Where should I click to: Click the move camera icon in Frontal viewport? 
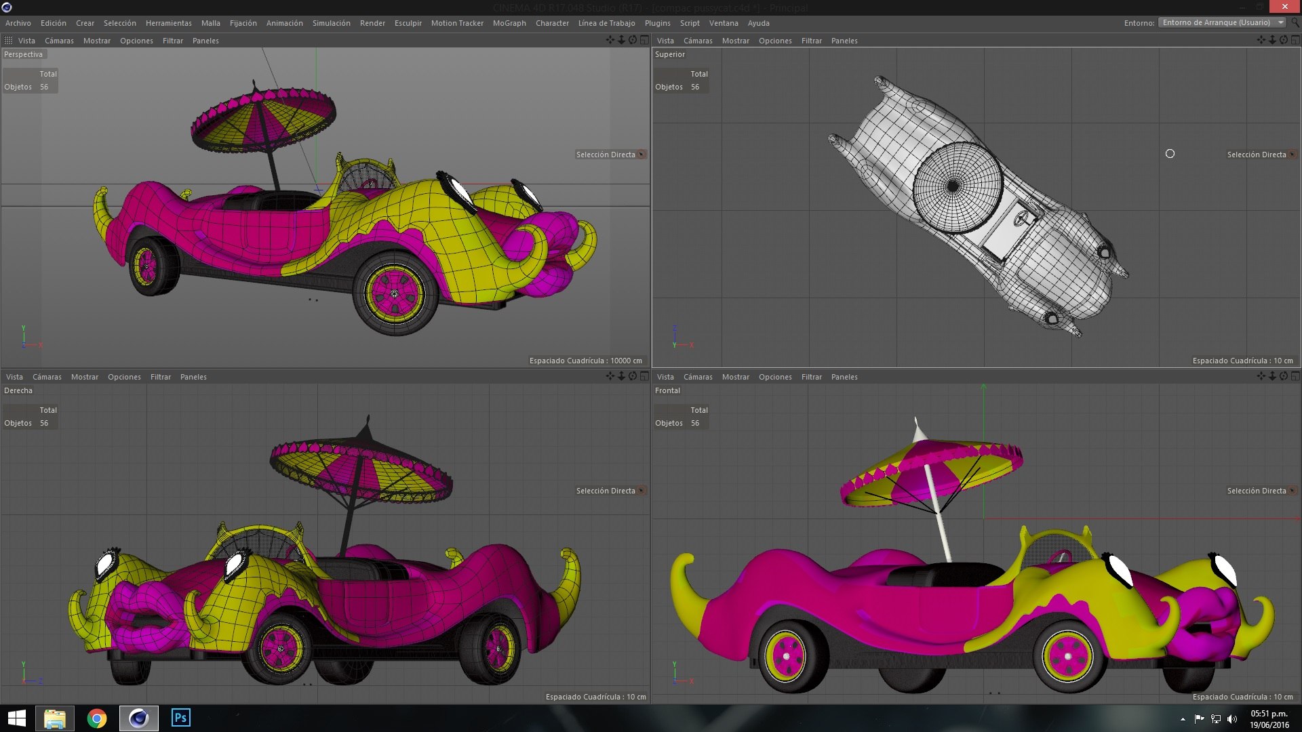[1261, 376]
